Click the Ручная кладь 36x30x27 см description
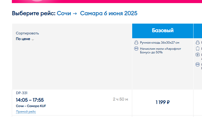This screenshot has width=202, height=117. (x=160, y=43)
